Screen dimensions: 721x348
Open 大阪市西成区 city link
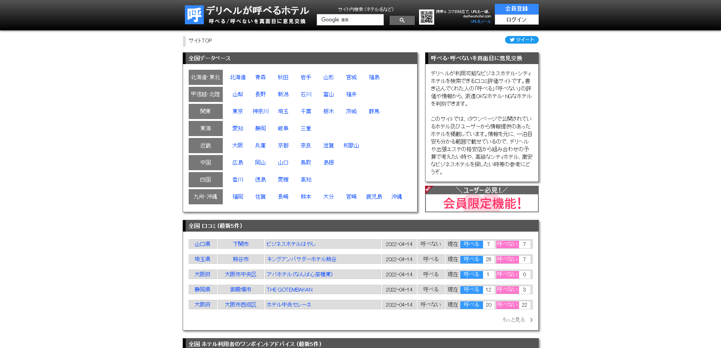(x=241, y=305)
